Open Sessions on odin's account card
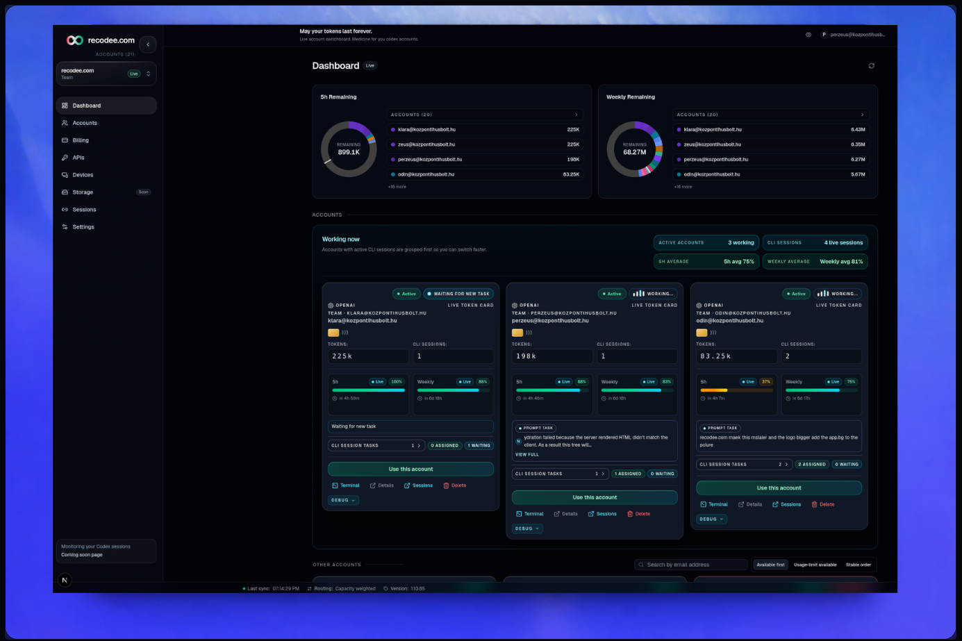The width and height of the screenshot is (962, 641). click(786, 504)
